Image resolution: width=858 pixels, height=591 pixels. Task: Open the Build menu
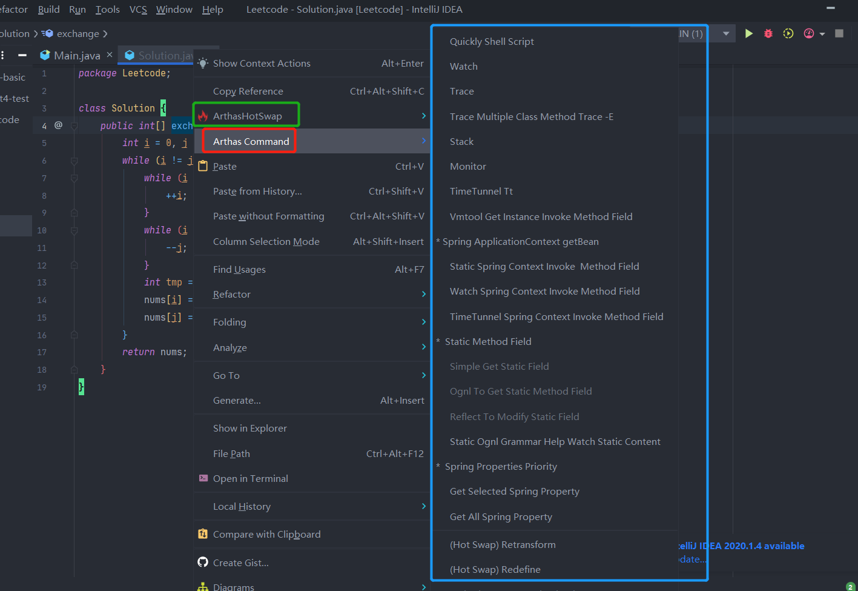point(48,9)
